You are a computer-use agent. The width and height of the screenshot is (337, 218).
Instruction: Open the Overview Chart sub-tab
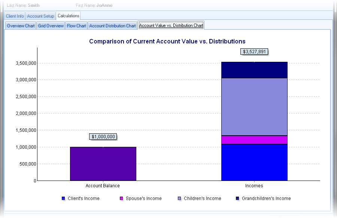(21, 26)
